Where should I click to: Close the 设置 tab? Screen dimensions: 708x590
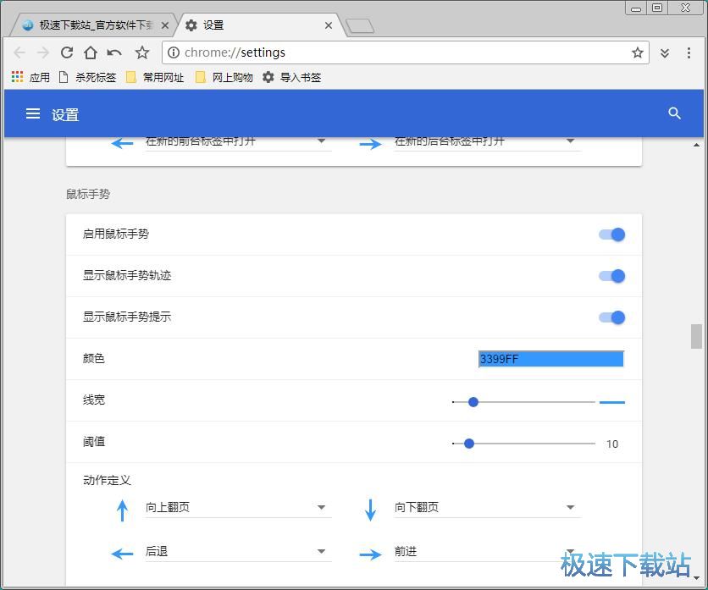click(329, 25)
